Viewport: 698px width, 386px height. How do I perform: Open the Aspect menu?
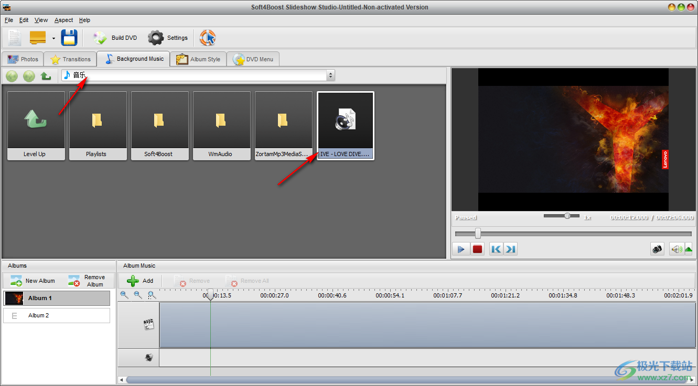(x=64, y=20)
